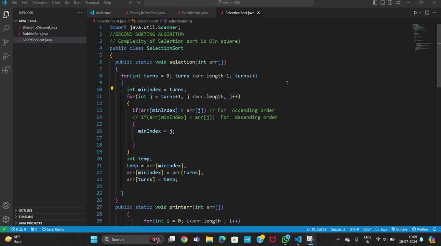This screenshot has width=441, height=246.
Task: Expand the JAVA PROJECTS section
Action: [50, 223]
